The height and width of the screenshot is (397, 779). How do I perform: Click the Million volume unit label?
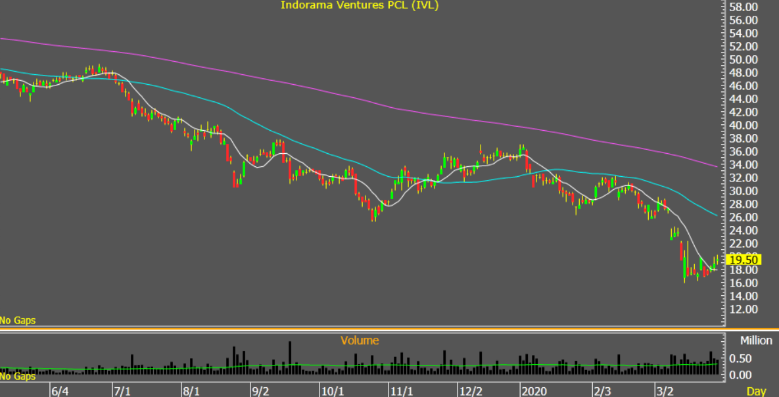[756, 340]
